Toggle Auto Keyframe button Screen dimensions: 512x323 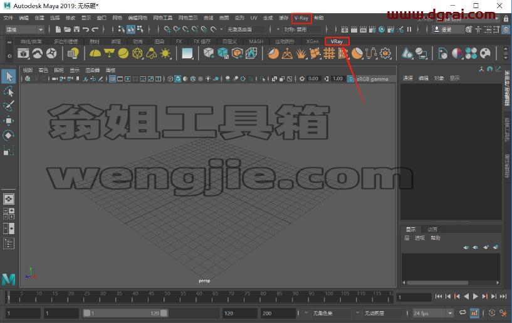492,313
